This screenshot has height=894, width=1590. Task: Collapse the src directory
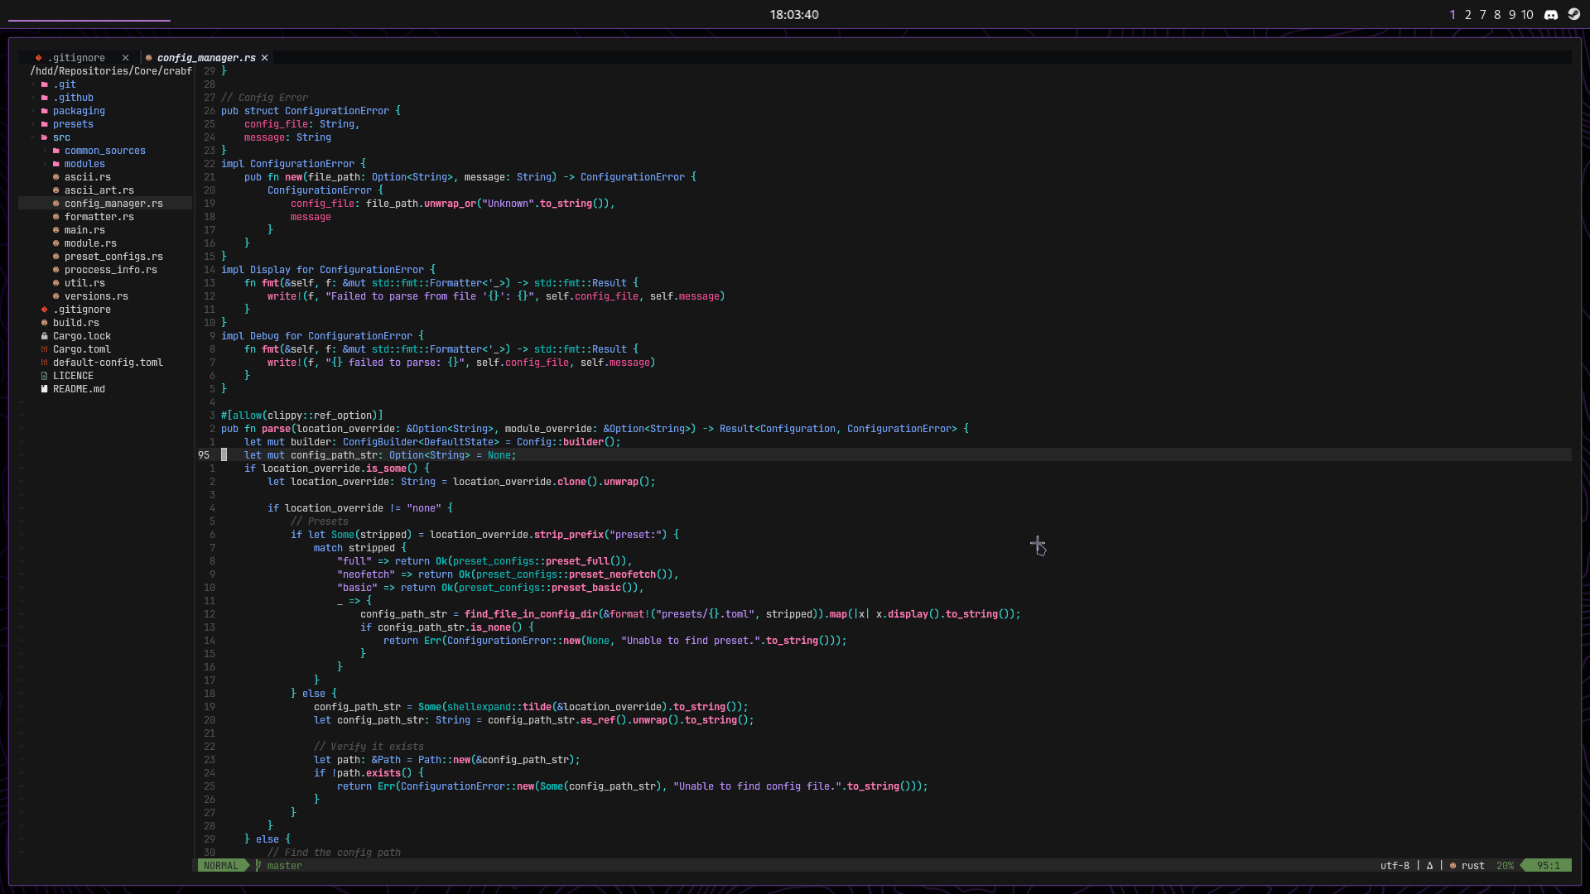(x=61, y=137)
